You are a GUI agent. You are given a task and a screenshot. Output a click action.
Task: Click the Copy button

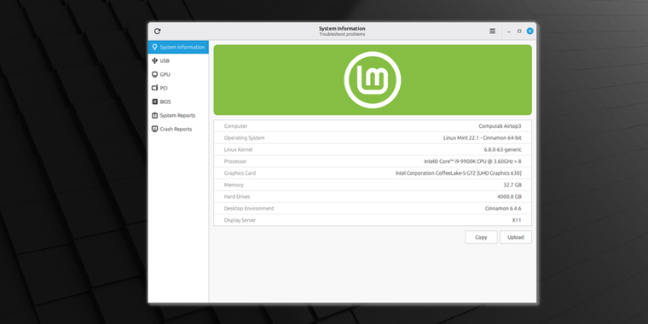tap(481, 237)
